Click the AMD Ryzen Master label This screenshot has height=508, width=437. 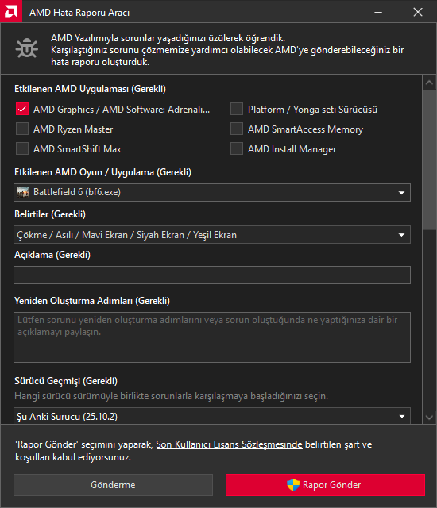click(x=73, y=129)
